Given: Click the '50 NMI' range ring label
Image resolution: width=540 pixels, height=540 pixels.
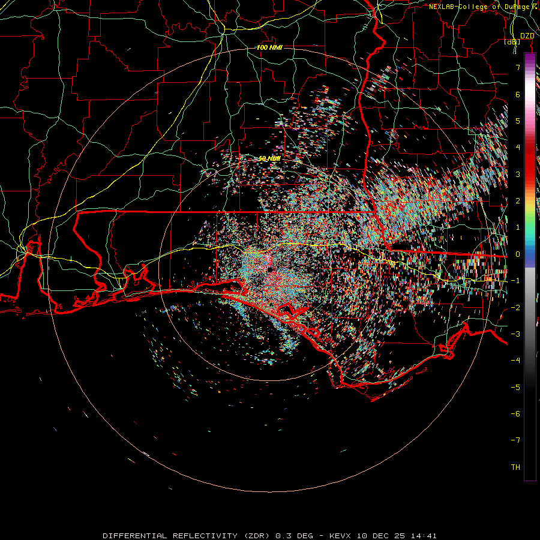Looking at the screenshot, I should [x=269, y=158].
